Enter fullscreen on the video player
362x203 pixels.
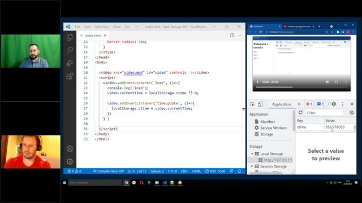coord(337,82)
